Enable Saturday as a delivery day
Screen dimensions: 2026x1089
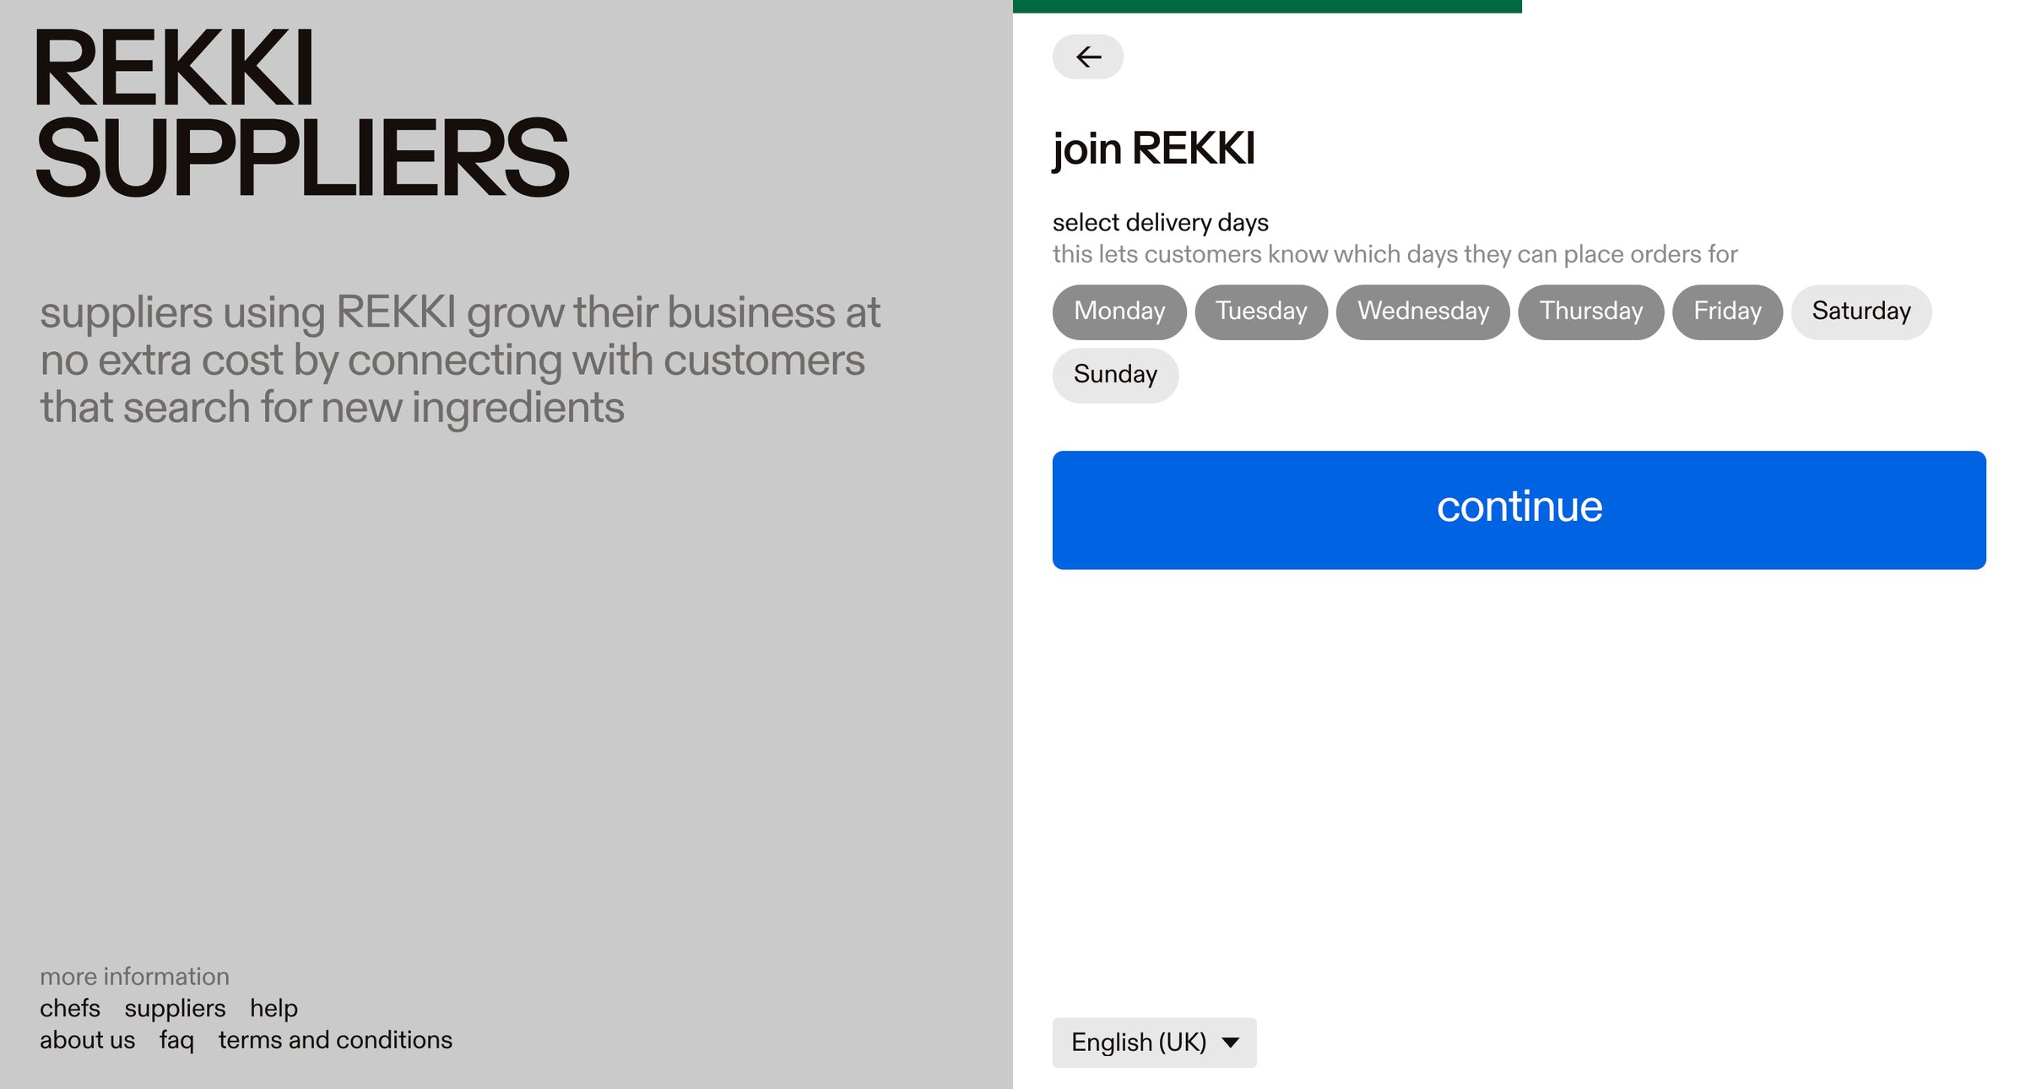[x=1861, y=312]
